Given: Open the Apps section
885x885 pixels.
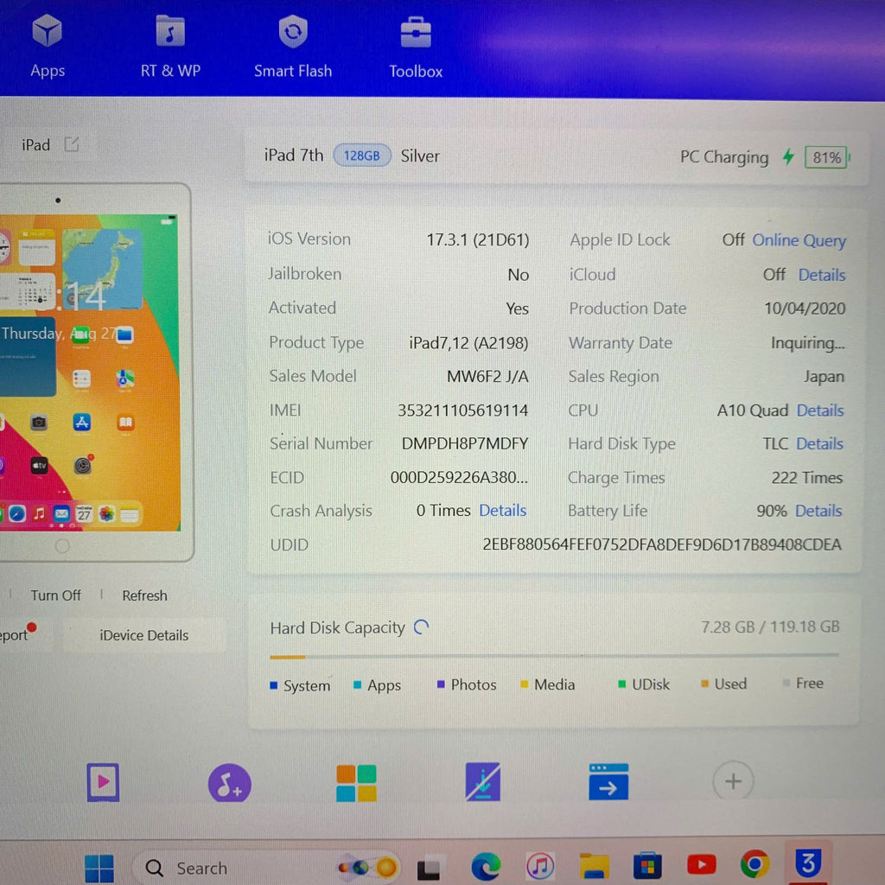Looking at the screenshot, I should coord(48,47).
